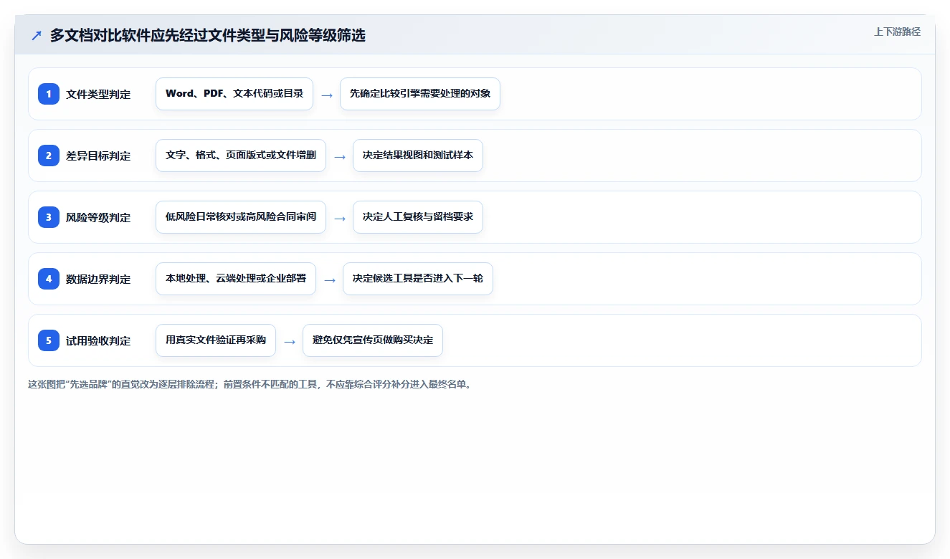Click the footnote text beginning 这张图把
The image size is (950, 559).
point(250,384)
